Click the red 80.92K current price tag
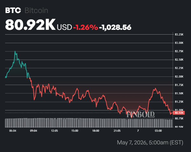The width and height of the screenshot is (191, 152). pos(179,113)
